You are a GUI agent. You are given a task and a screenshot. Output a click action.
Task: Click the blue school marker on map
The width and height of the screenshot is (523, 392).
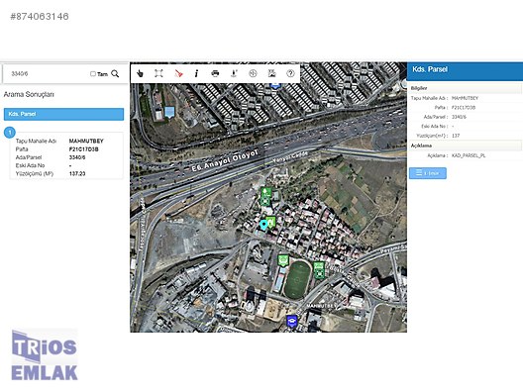292,321
